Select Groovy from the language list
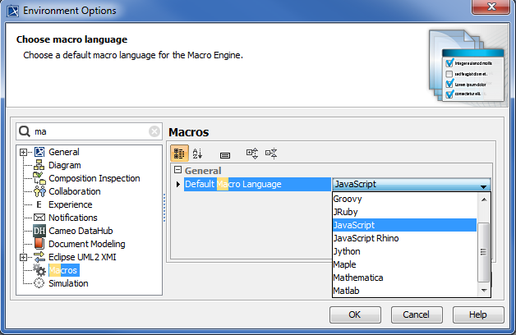Viewport: 516px width, 335px height. [x=404, y=199]
